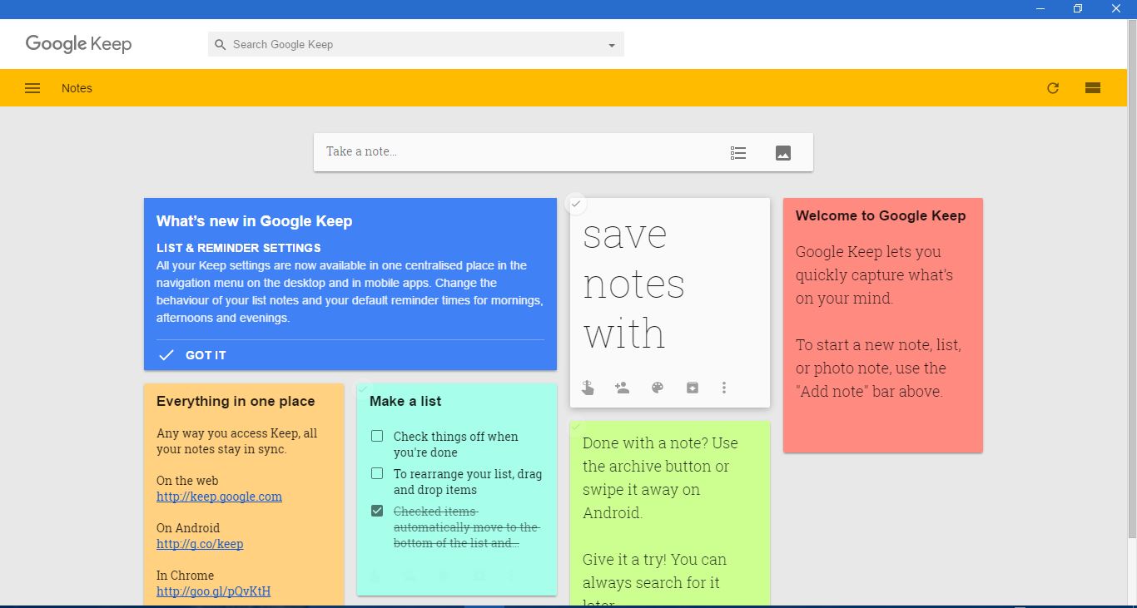This screenshot has height=608, width=1137.
Task: Open the keep.google.com link
Action: point(219,497)
